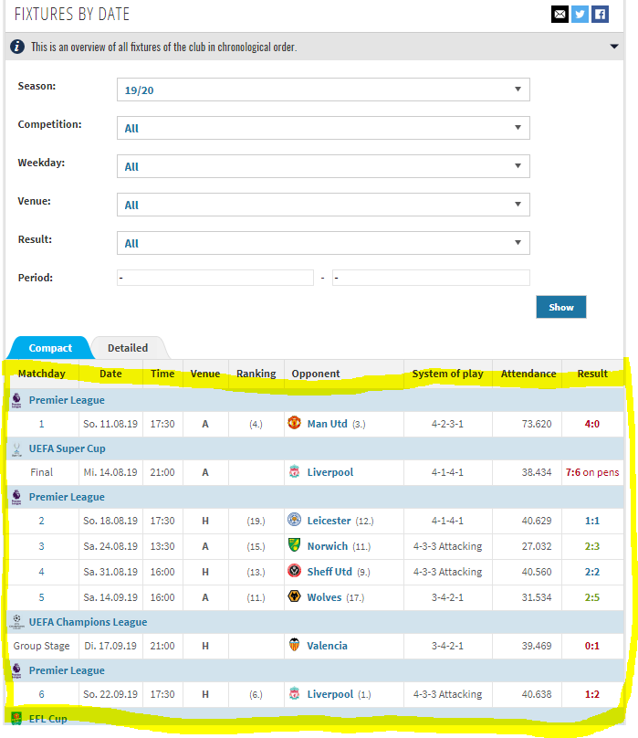This screenshot has height=738, width=638.
Task: Click the Valencia club crest
Action: pos(294,644)
